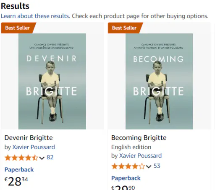
Task: Open the Becoming Brigitte title link
Action: [x=139, y=138]
